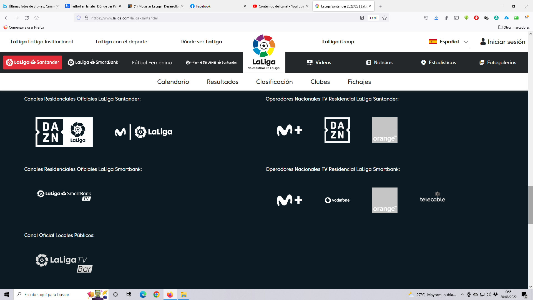The image size is (533, 300).
Task: Click the Orange logo under Santander operators
Action: [385, 130]
